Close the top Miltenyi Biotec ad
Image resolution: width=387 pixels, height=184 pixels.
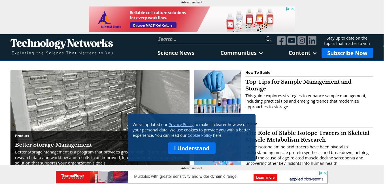[x=293, y=9]
